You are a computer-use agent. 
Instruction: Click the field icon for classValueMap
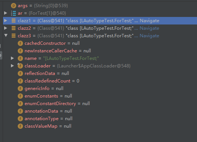click(x=20, y=126)
